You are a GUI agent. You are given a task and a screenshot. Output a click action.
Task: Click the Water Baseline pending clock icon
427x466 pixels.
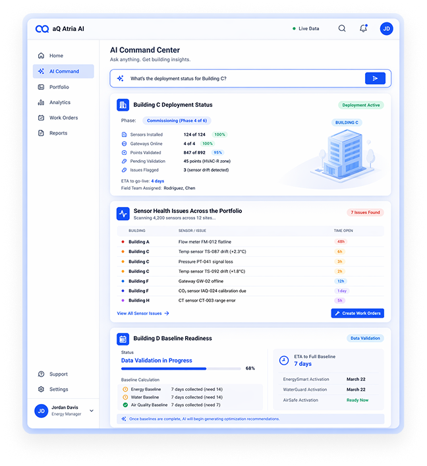[x=125, y=397]
